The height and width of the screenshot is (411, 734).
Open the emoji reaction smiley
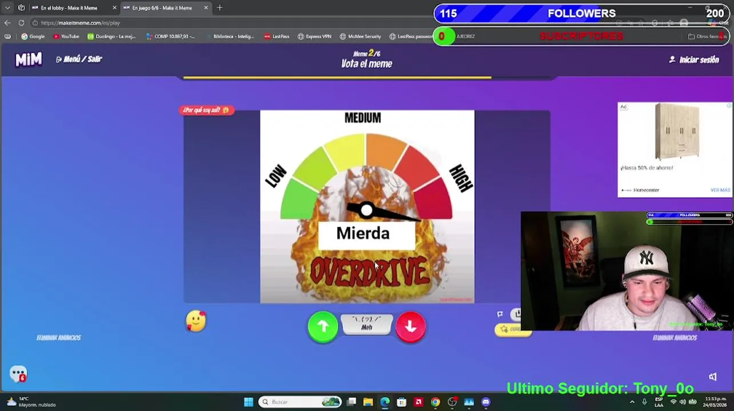(x=196, y=321)
